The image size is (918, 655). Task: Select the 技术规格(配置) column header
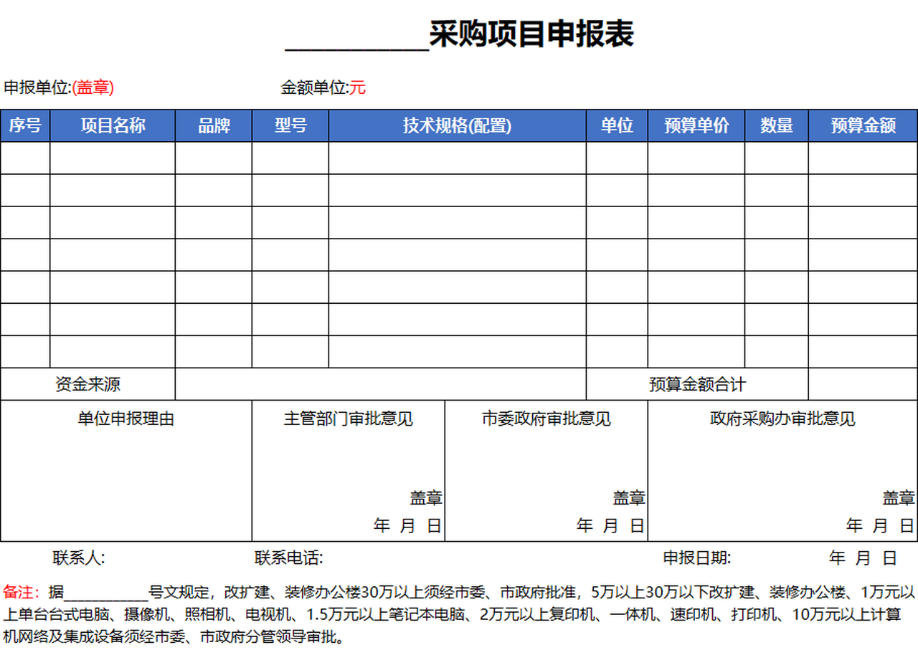[x=458, y=125]
